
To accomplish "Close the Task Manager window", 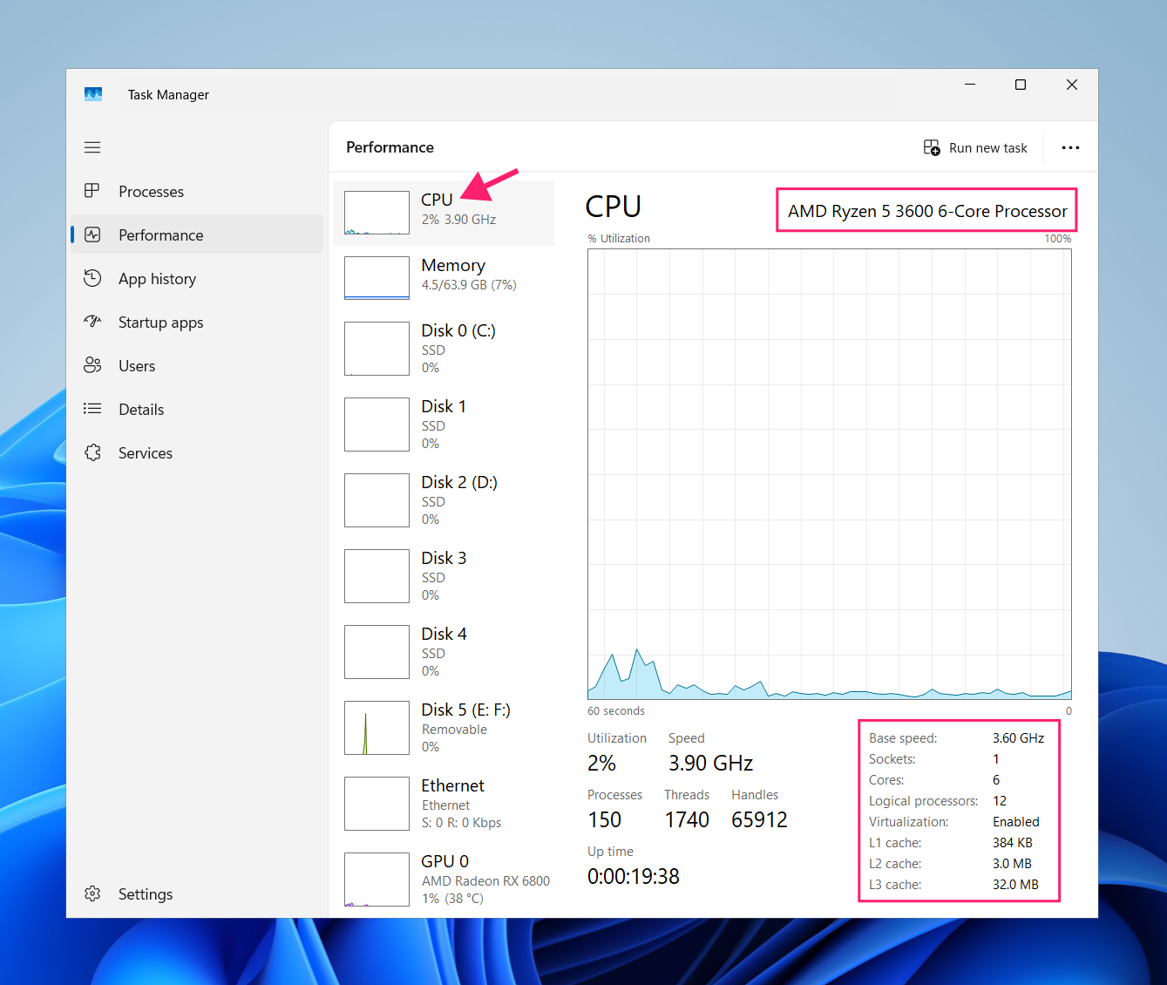I will point(1072,85).
